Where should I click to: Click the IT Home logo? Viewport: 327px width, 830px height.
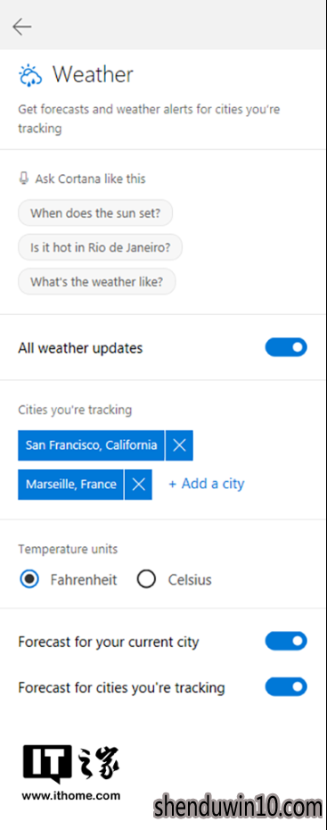pyautogui.click(x=70, y=764)
